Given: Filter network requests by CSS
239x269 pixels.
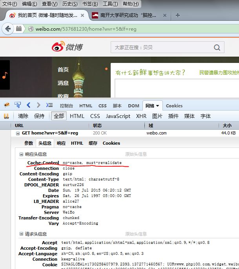Looking at the screenshot, I should click(95, 116).
